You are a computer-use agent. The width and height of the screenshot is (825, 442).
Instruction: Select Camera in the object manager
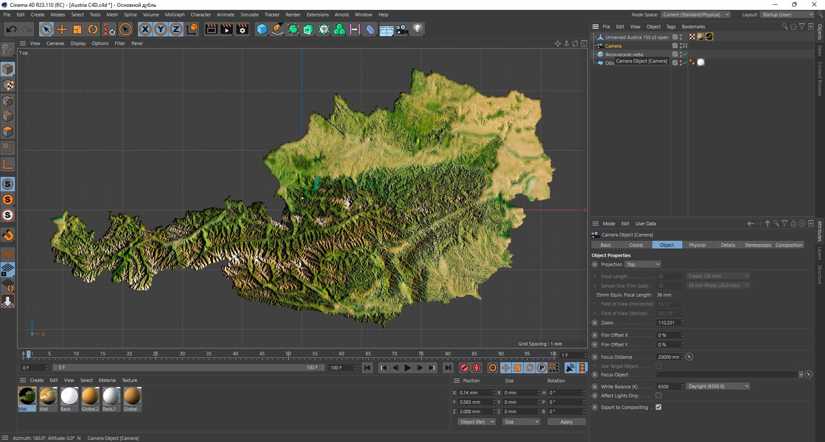click(x=613, y=46)
